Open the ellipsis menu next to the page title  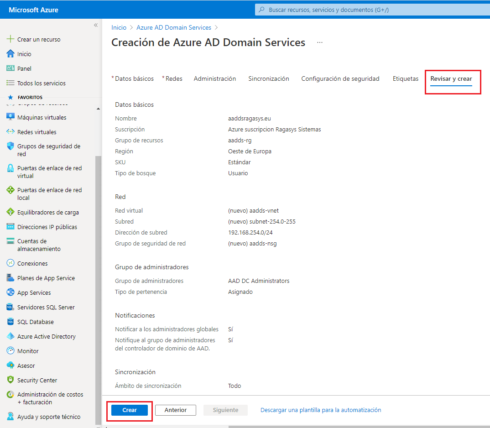(x=320, y=42)
